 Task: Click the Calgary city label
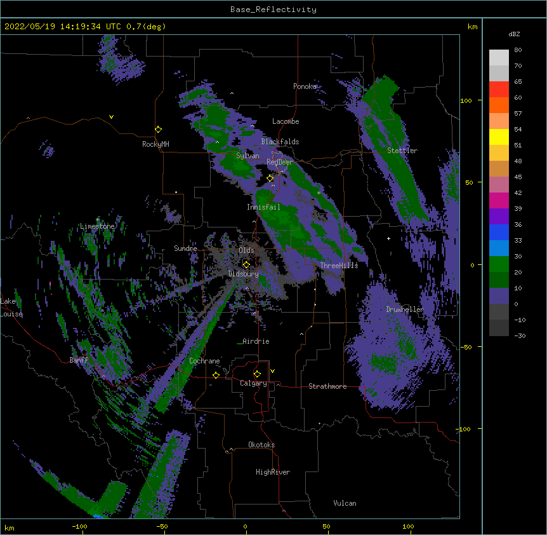(253, 383)
